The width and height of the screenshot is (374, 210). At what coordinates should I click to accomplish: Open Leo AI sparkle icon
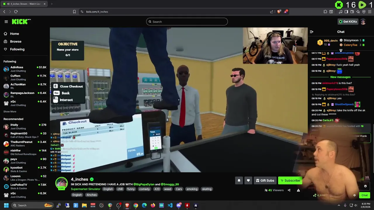(358, 12)
